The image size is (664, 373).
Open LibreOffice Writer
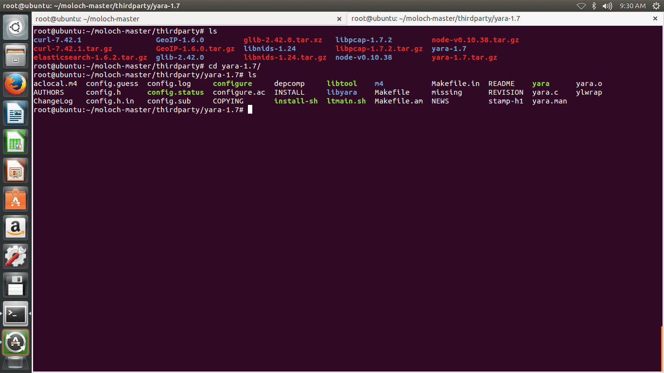[16, 113]
